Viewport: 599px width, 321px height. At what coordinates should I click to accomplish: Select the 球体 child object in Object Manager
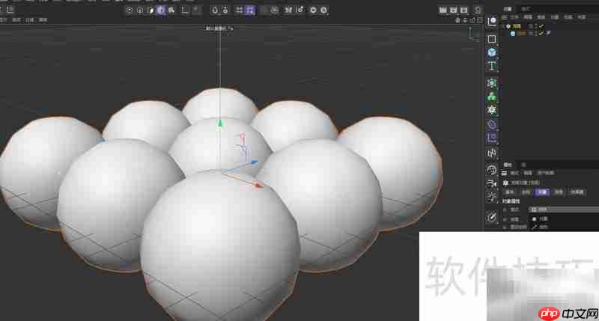[x=521, y=34]
